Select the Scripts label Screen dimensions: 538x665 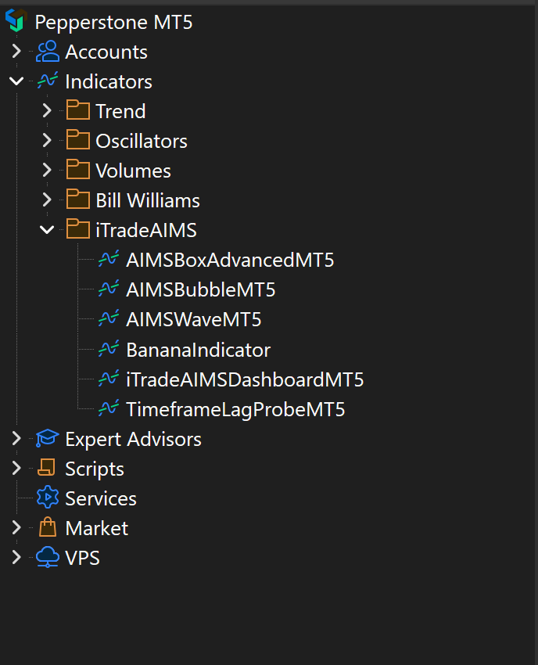(95, 469)
